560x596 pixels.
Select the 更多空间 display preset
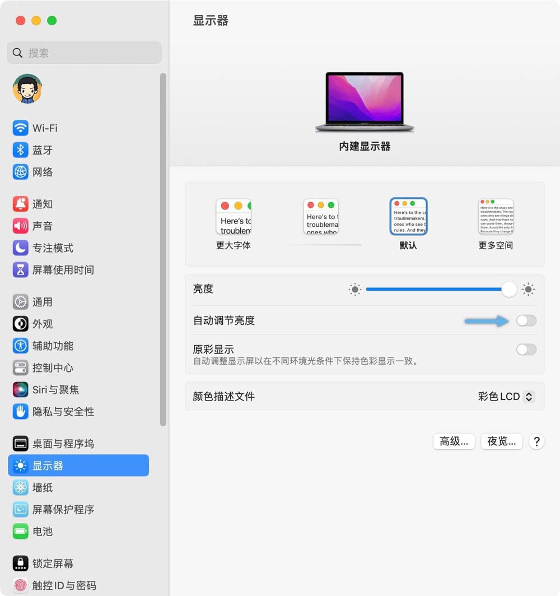496,216
